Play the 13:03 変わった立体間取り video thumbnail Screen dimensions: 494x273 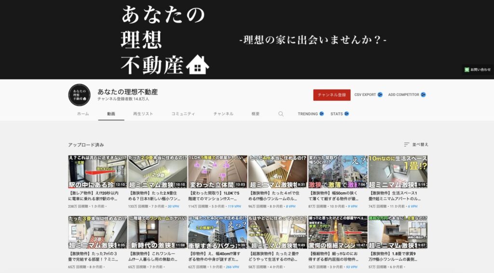point(217,172)
